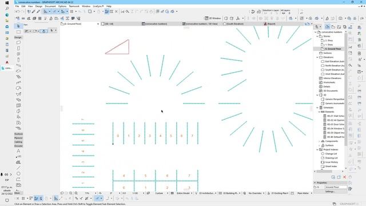Open the Guide Lines dropdown arrow
Viewport: 366px width, 206px height.
[50, 11]
